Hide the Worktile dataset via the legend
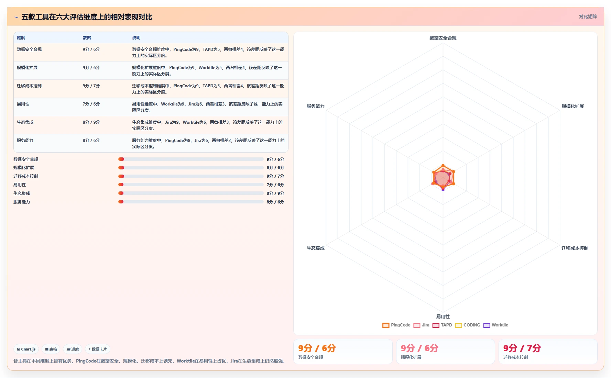Screen dimensions: 611x378 (x=496, y=325)
